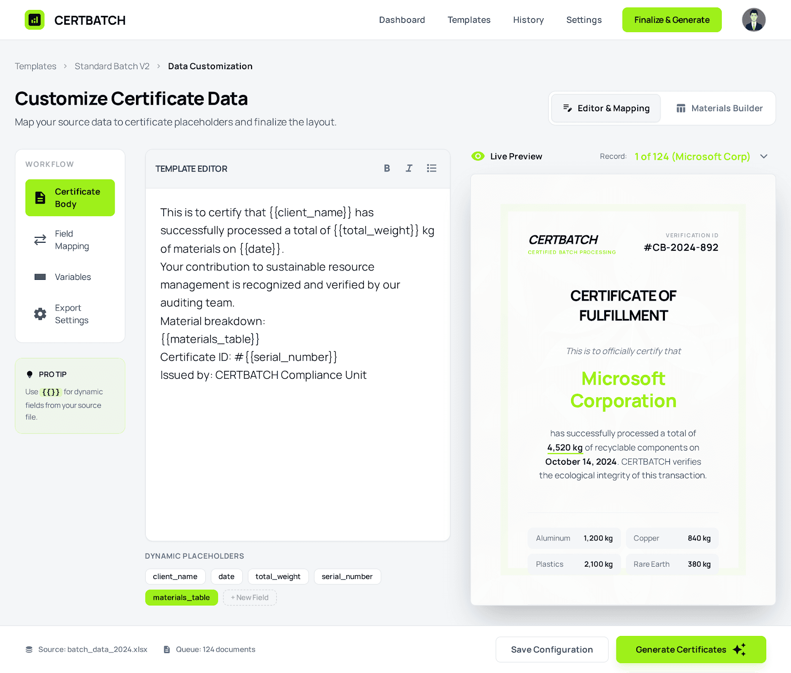Click the Plastics 2,100 kg material cell
Image resolution: width=791 pixels, height=673 pixels.
[574, 564]
